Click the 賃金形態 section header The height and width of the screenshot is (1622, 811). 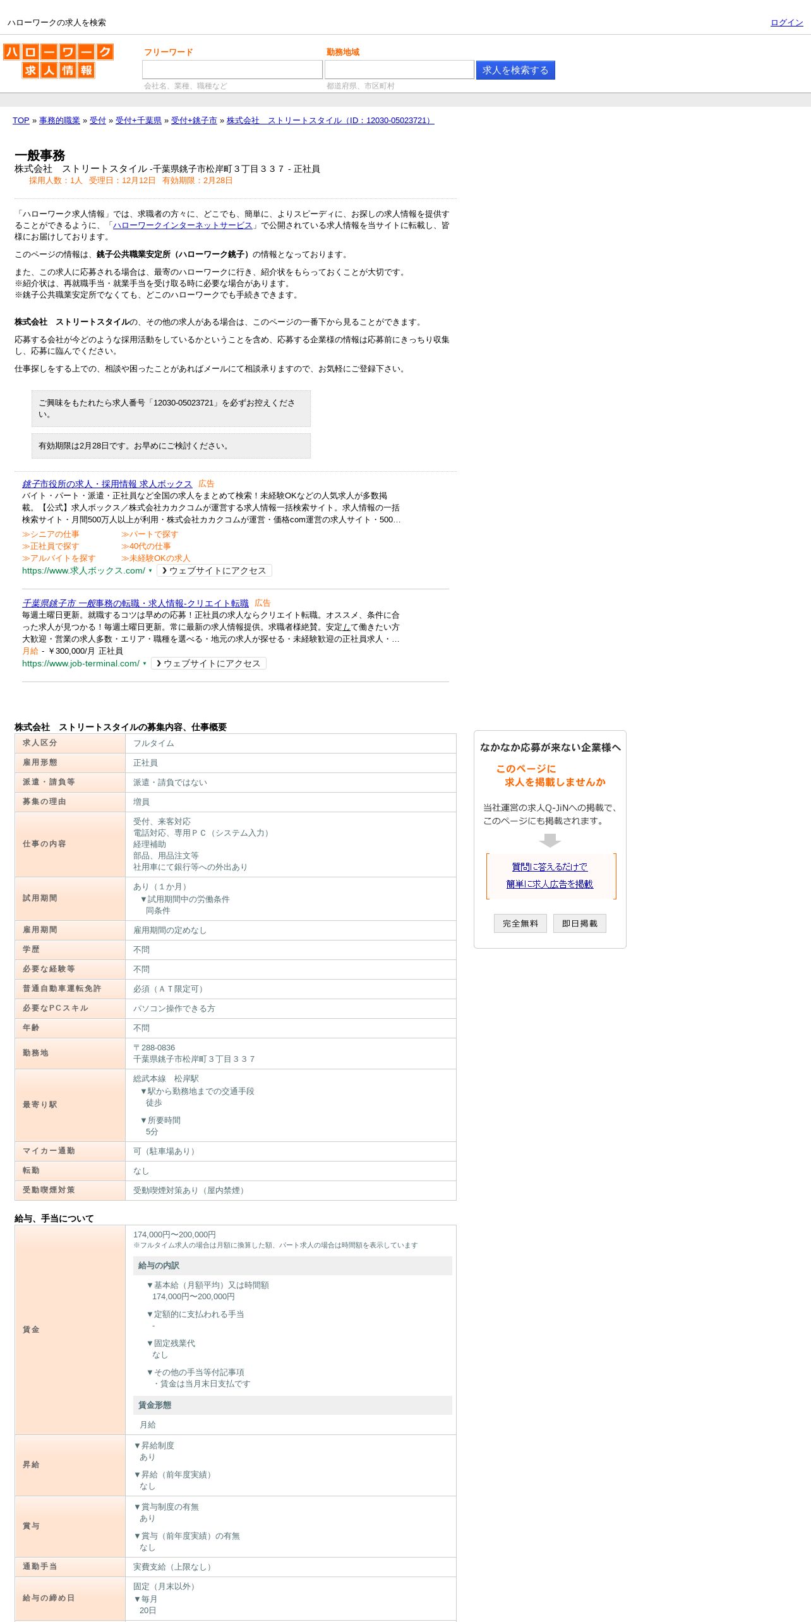(x=292, y=1405)
